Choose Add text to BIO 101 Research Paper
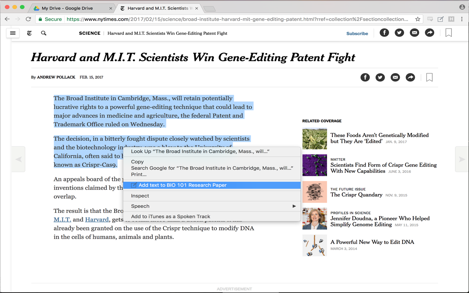Image resolution: width=469 pixels, height=293 pixels. 212,185
